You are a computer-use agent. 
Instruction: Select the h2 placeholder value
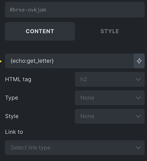tap(83, 80)
